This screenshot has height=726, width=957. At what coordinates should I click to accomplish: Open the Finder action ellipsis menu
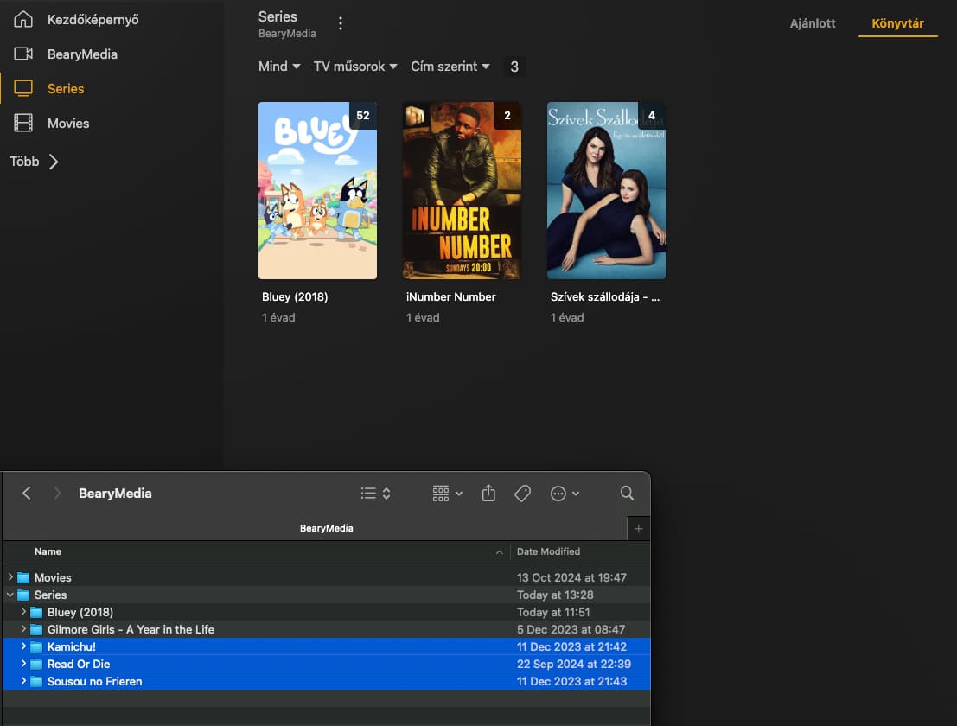coord(565,493)
